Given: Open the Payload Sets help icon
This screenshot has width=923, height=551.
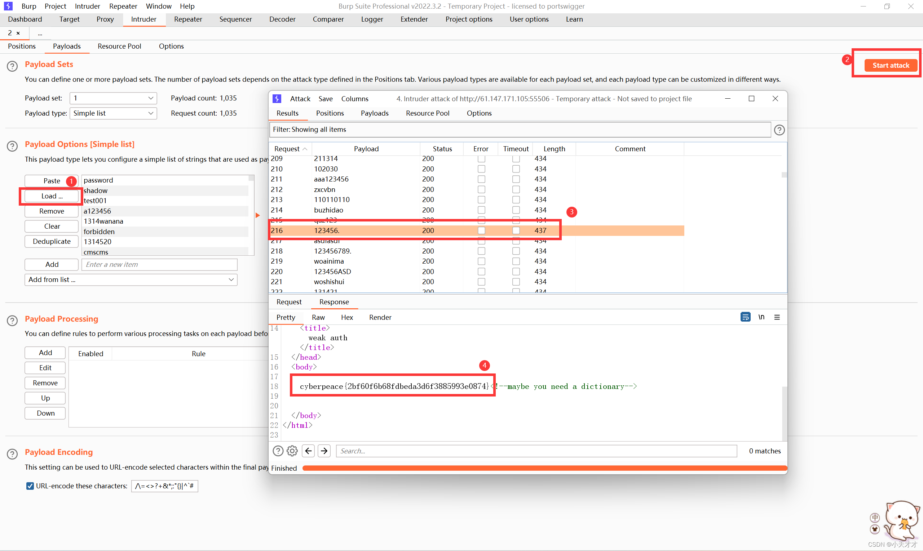Looking at the screenshot, I should 12,66.
